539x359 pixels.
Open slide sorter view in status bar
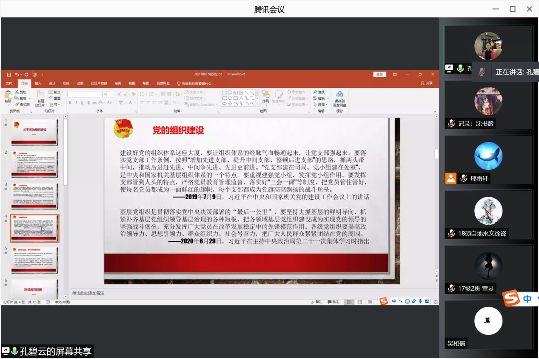tap(359, 302)
